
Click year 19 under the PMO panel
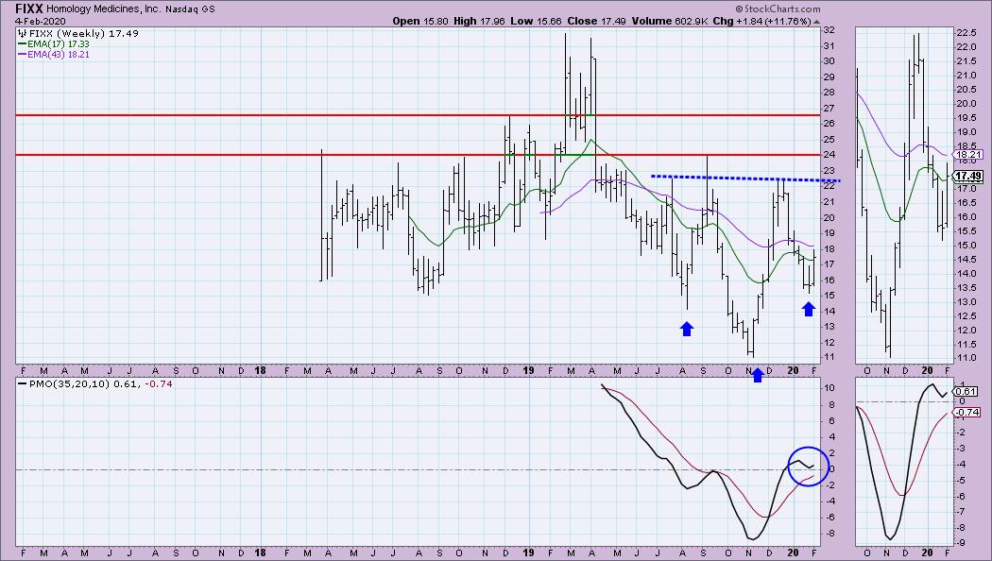[529, 552]
